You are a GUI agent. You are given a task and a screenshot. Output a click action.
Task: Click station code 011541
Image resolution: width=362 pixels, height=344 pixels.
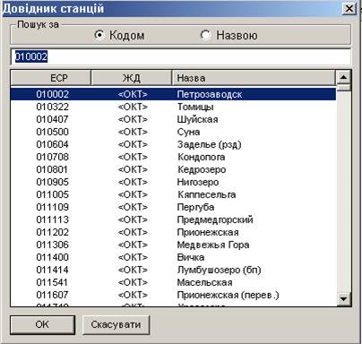tap(53, 282)
